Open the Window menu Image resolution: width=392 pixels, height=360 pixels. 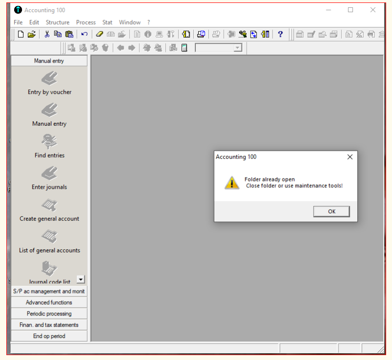(130, 22)
